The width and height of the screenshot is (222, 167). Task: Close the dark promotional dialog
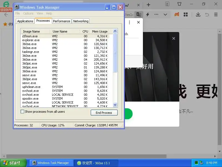tap(174, 38)
